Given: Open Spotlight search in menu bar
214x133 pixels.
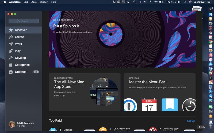Looking at the screenshot, I should pyautogui.click(x=185, y=2).
